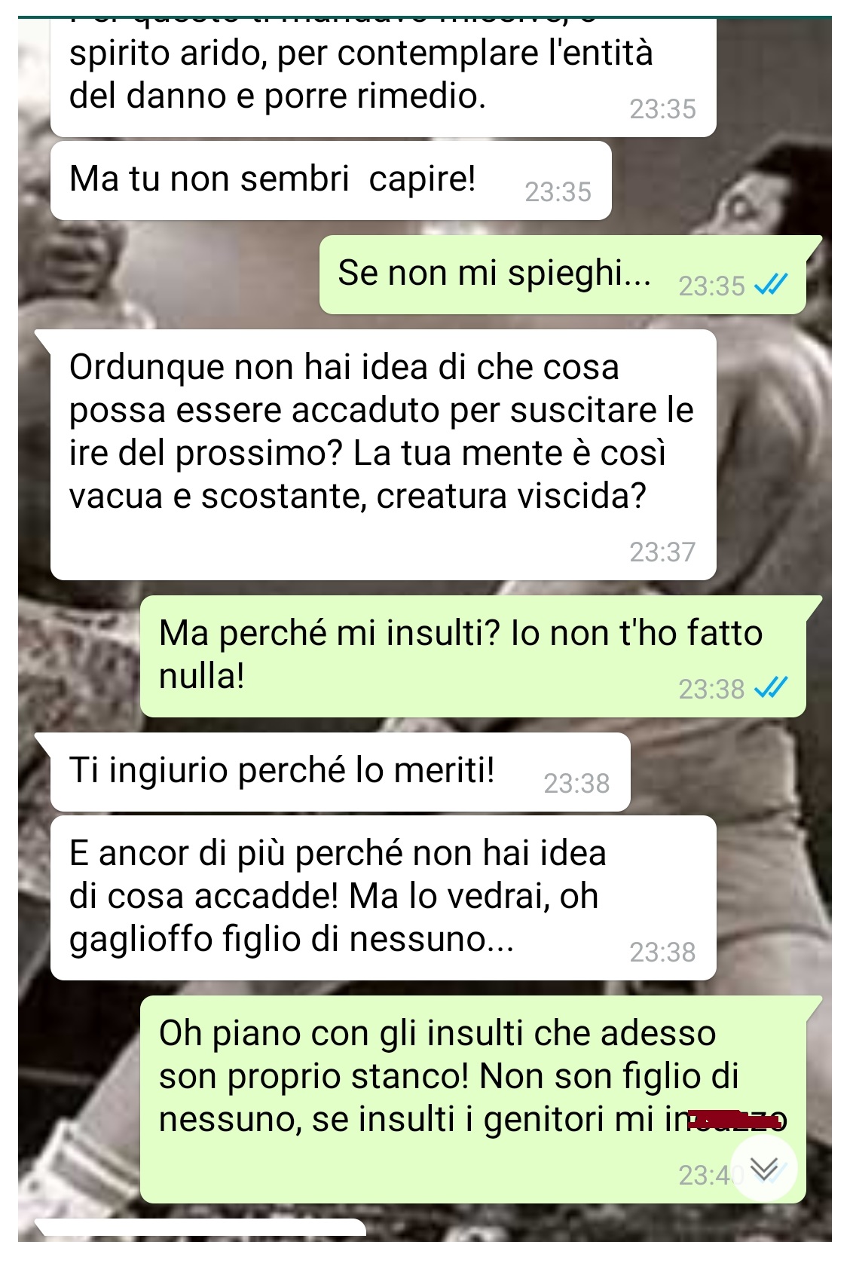The image size is (853, 1266).
Task: Tap the 23:35 time beside 'capire!'
Action: click(558, 192)
